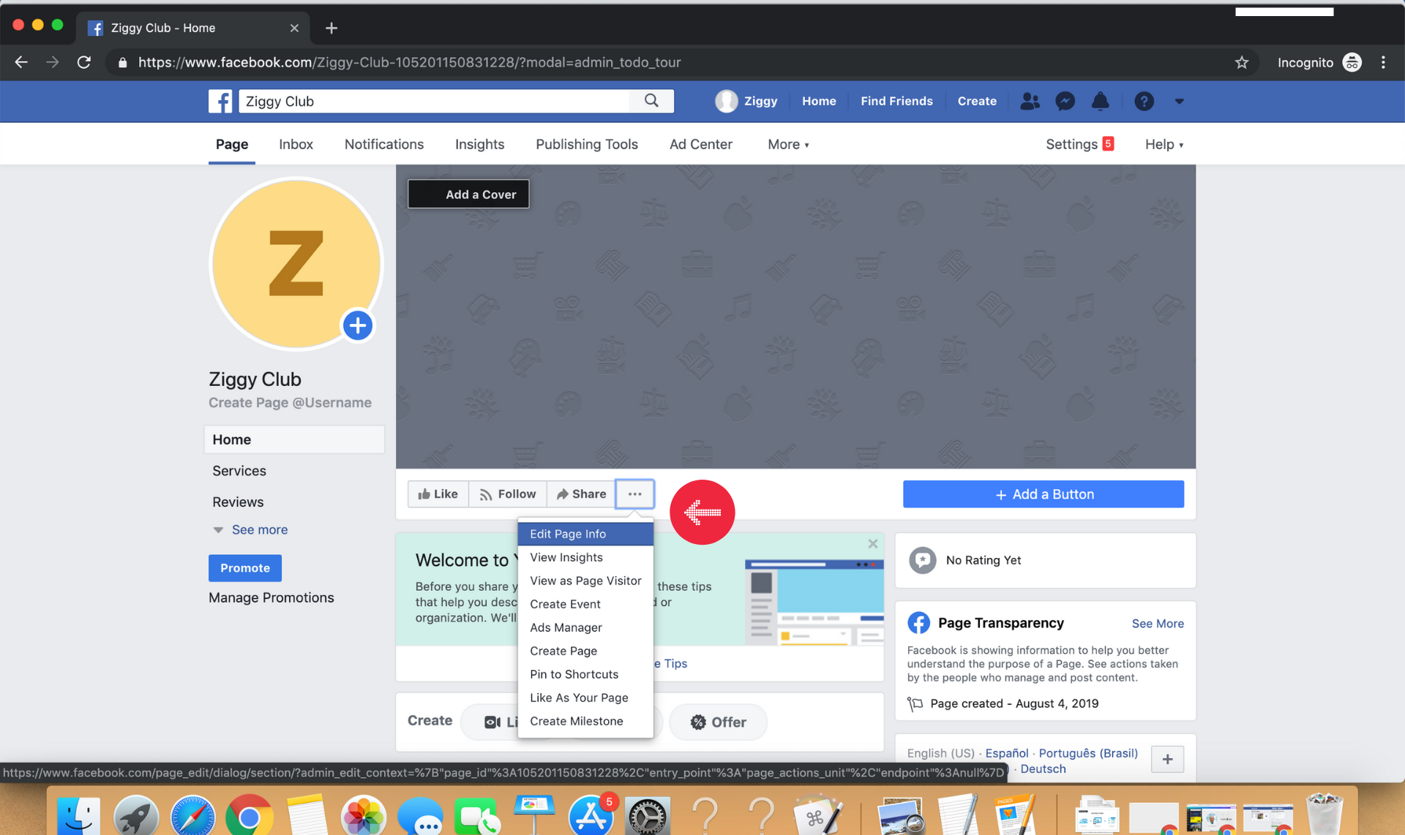Click the Page Transparency section header
The width and height of the screenshot is (1405, 835).
coord(1000,622)
